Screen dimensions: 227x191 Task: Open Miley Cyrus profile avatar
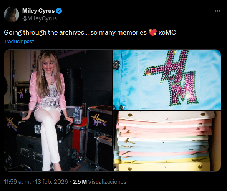pos(12,15)
